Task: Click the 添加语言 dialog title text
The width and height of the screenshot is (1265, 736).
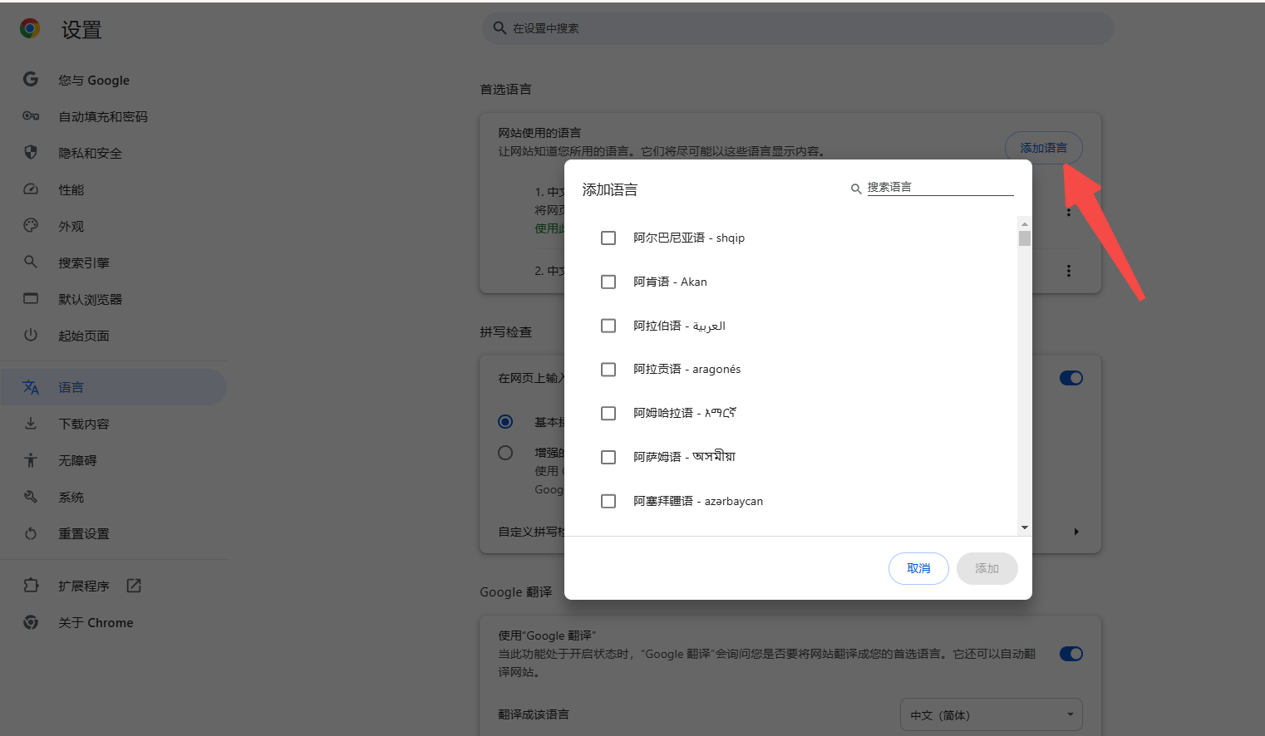Action: click(x=610, y=189)
